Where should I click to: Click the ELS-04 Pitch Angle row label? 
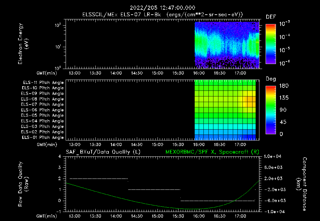pyautogui.click(x=42, y=121)
